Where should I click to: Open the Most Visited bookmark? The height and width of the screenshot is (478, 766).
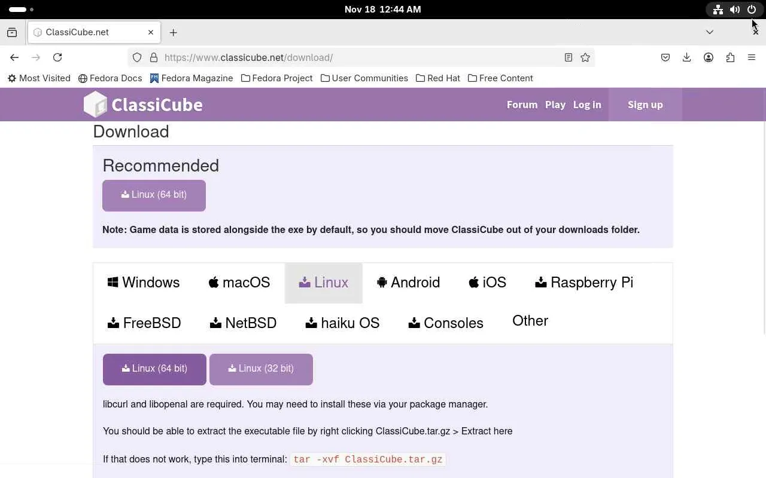(x=39, y=78)
